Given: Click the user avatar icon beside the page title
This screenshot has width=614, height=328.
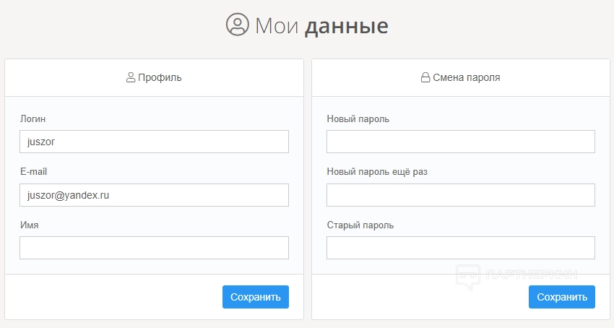Looking at the screenshot, I should [x=237, y=25].
